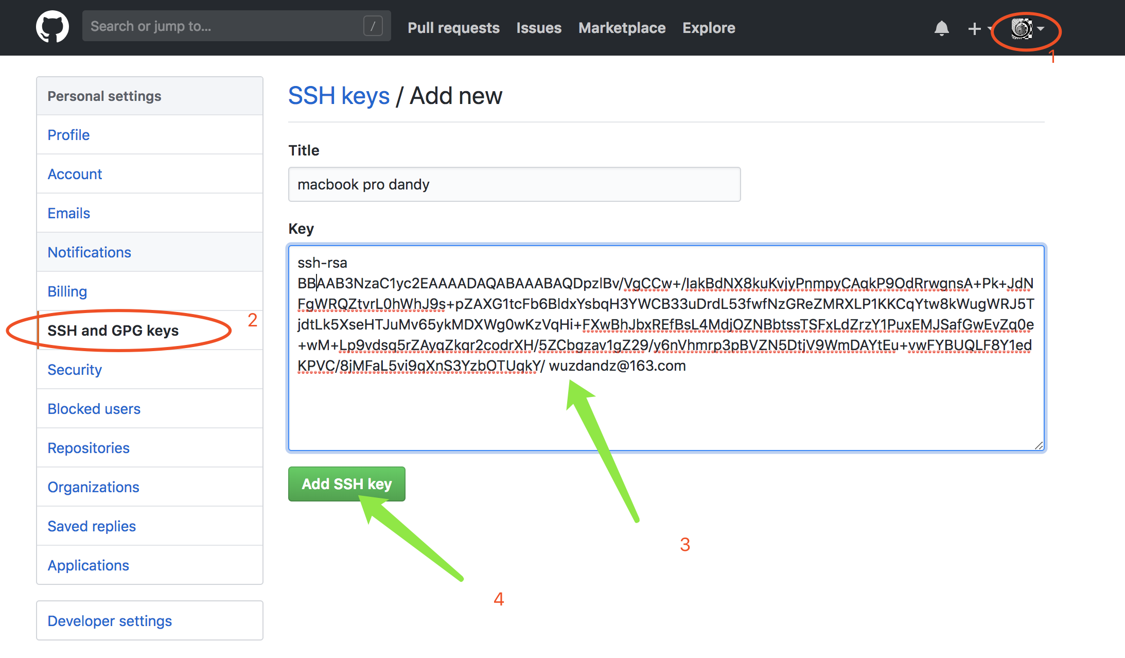This screenshot has width=1125, height=658.
Task: Open the Explore nav item
Action: pos(709,28)
